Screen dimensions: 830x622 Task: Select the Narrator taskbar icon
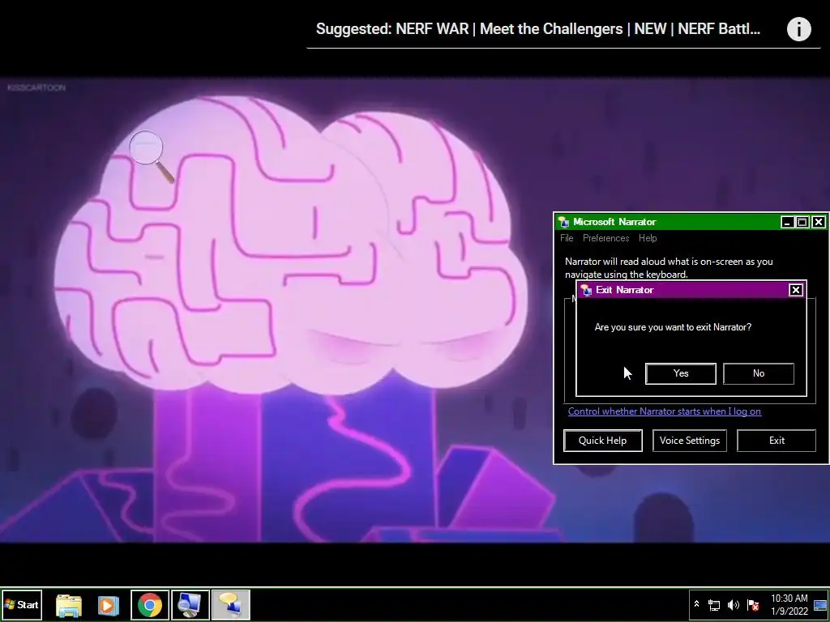pos(231,605)
